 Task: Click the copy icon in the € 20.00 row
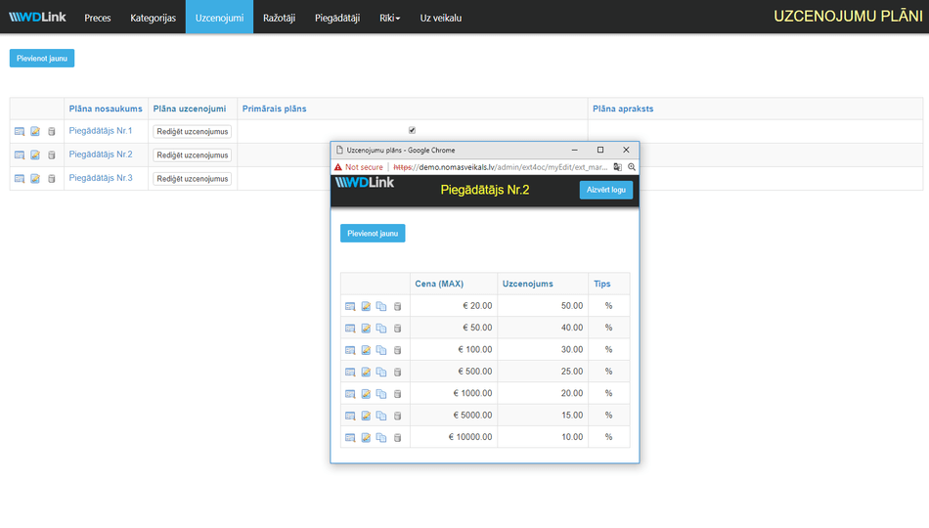[x=381, y=306]
